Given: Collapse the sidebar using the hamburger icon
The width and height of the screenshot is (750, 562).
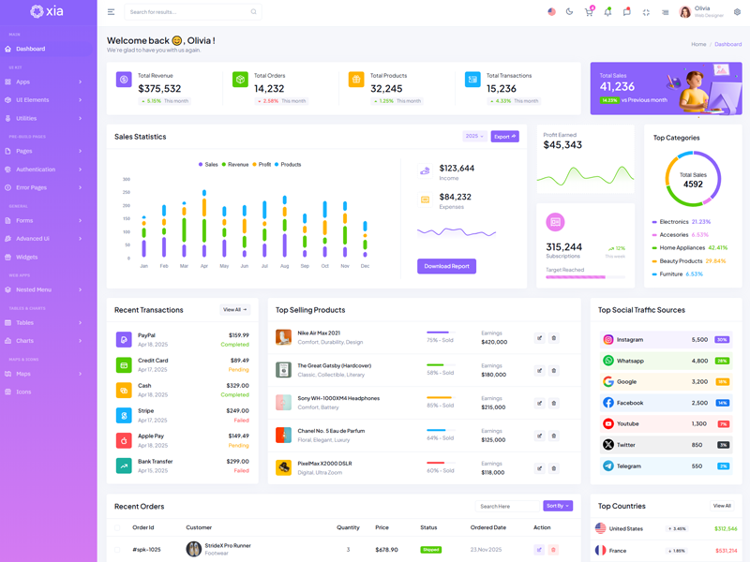Looking at the screenshot, I should pyautogui.click(x=111, y=12).
